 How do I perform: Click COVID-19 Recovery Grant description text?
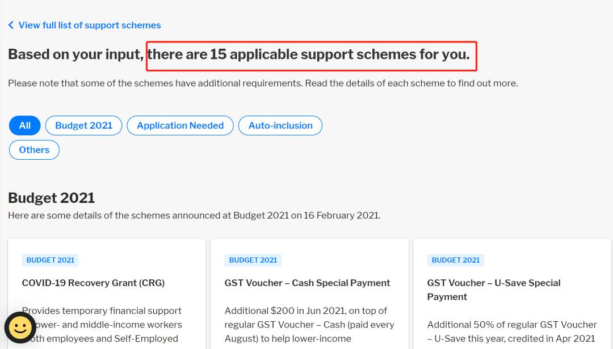102,325
